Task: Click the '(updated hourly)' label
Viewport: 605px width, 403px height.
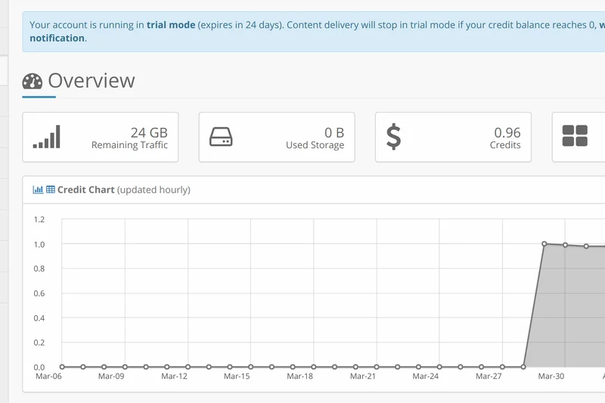Action: pyautogui.click(x=154, y=190)
